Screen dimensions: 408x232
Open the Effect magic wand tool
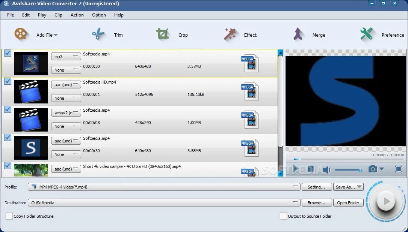(x=230, y=34)
